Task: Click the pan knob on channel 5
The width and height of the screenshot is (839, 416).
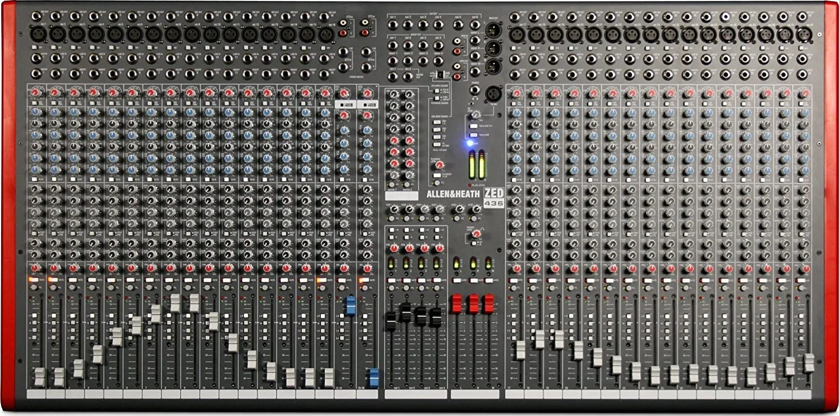Action: point(111,267)
